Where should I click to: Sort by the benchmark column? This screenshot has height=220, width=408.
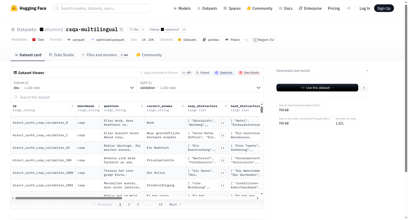(x=99, y=106)
